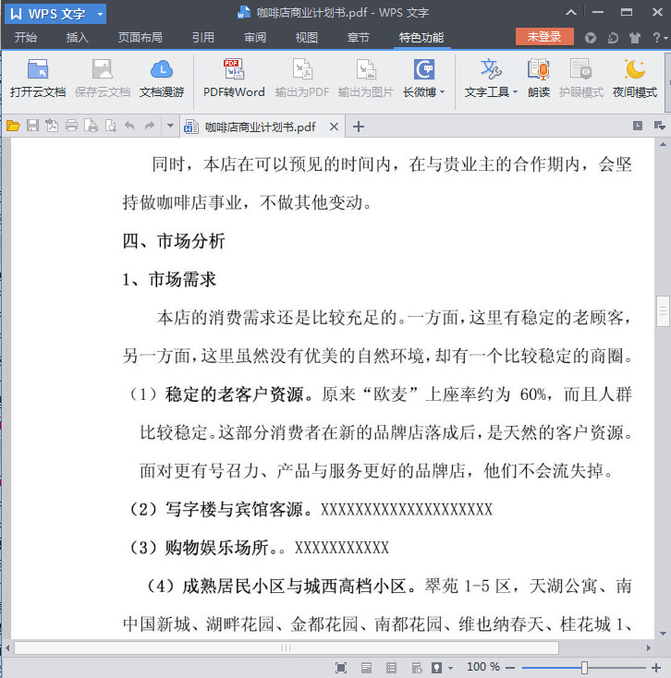Switch to the 开始 ribbon tab
This screenshot has height=678, width=671.
(26, 38)
